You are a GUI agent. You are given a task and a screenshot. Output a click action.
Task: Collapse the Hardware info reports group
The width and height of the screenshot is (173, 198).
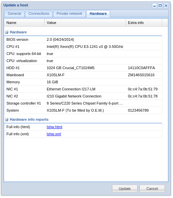pos(6,120)
